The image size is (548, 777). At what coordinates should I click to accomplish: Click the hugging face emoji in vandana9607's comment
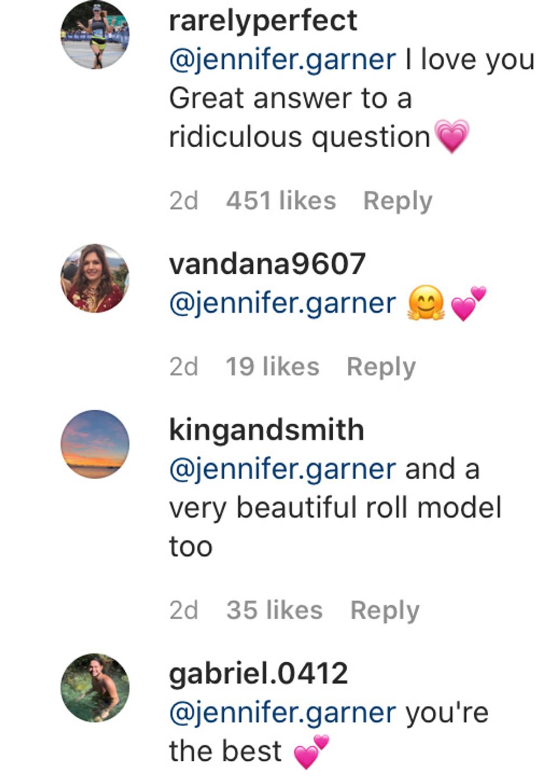point(426,303)
